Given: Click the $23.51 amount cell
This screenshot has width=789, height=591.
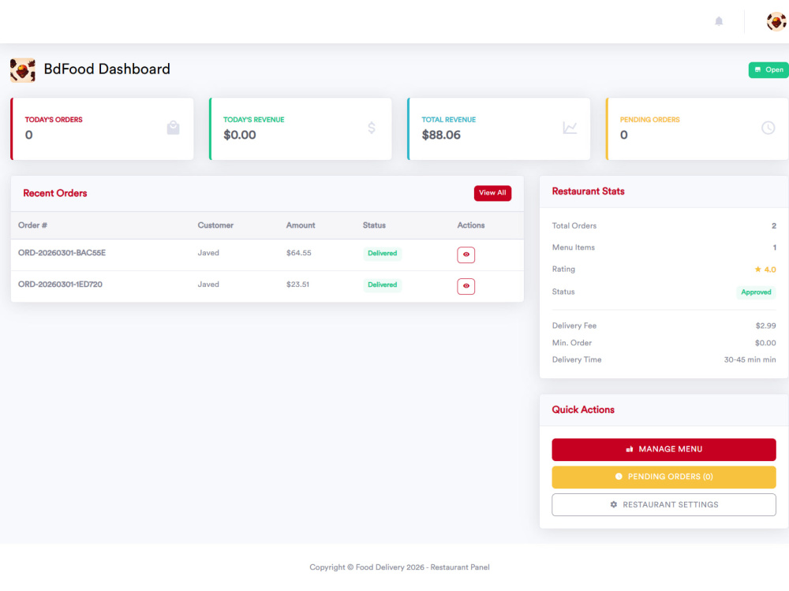Looking at the screenshot, I should pyautogui.click(x=298, y=284).
